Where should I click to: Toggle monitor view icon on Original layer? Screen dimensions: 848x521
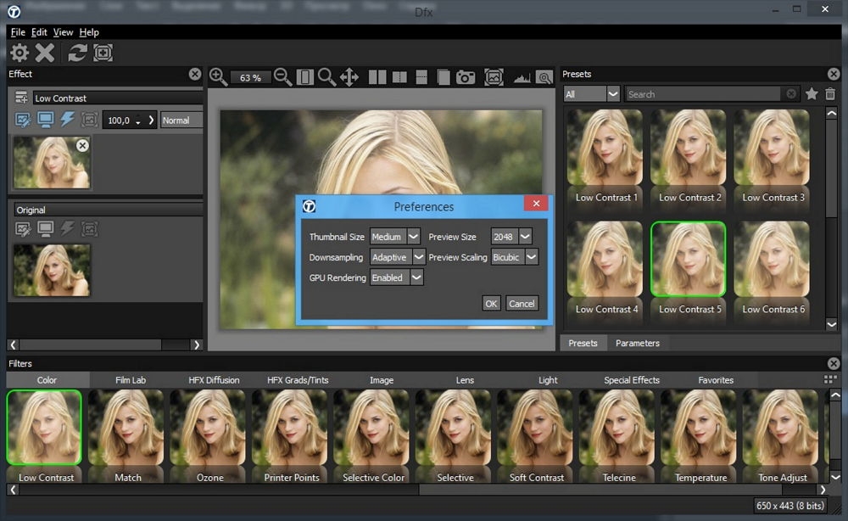tap(46, 229)
